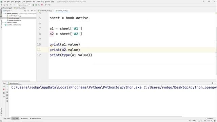217x122 pixels.
Task: Toggle the Favorites vertical sidebar tab
Action: tap(1, 112)
